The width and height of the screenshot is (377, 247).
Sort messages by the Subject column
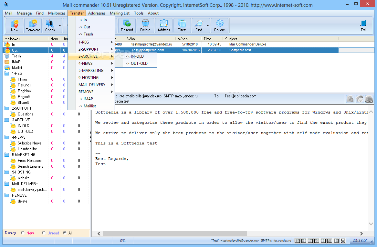point(281,39)
